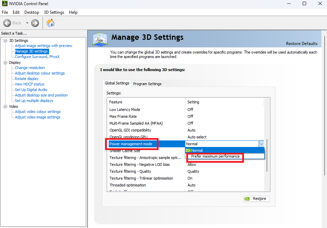327x228 pixels.
Task: Open Change resolution task
Action: (x=30, y=68)
